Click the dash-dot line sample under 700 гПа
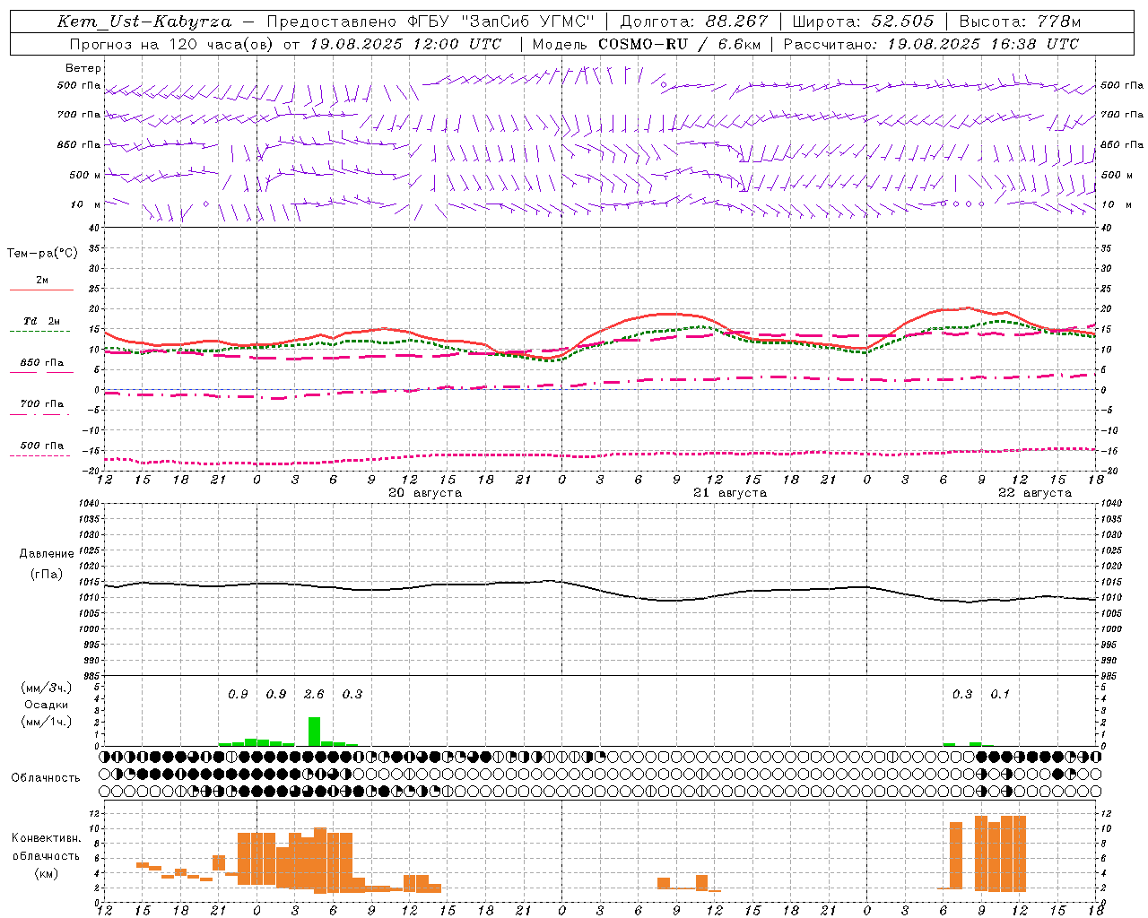The height and width of the screenshot is (918, 1148). (x=39, y=414)
